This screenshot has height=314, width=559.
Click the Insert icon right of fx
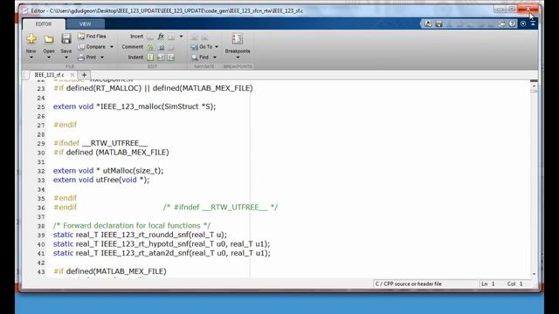171,37
